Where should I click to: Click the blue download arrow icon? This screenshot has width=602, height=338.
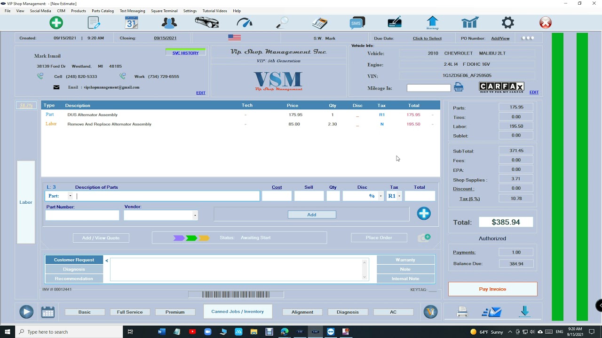pyautogui.click(x=525, y=312)
